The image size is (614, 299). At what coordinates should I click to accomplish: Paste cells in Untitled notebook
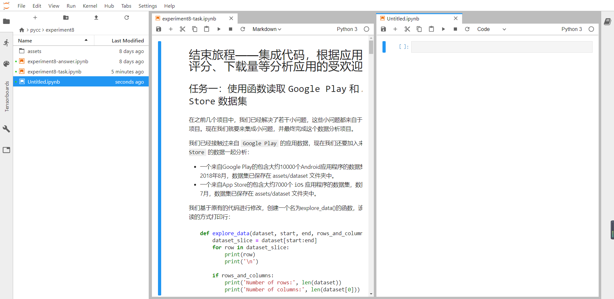pos(431,29)
